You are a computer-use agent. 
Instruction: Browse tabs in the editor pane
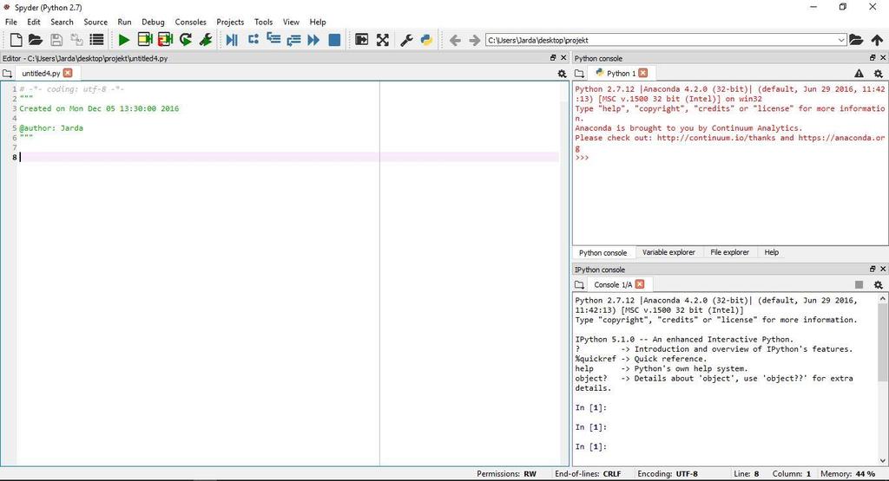point(7,74)
